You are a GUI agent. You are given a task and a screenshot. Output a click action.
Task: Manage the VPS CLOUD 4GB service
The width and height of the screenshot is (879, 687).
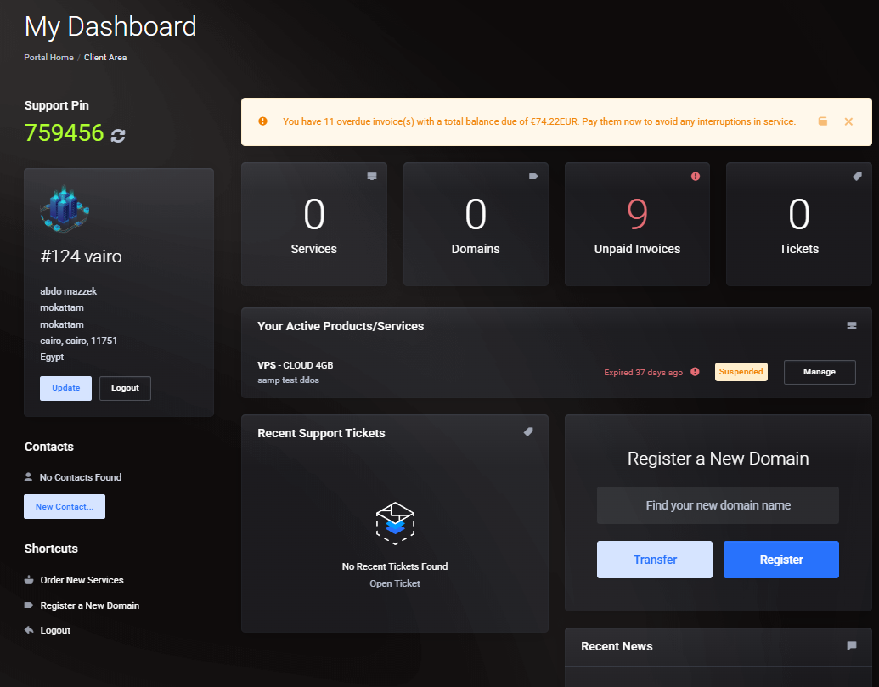coord(820,372)
